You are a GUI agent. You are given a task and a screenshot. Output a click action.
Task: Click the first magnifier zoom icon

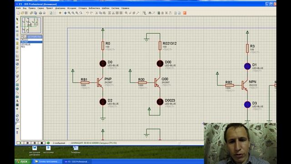click(69, 13)
